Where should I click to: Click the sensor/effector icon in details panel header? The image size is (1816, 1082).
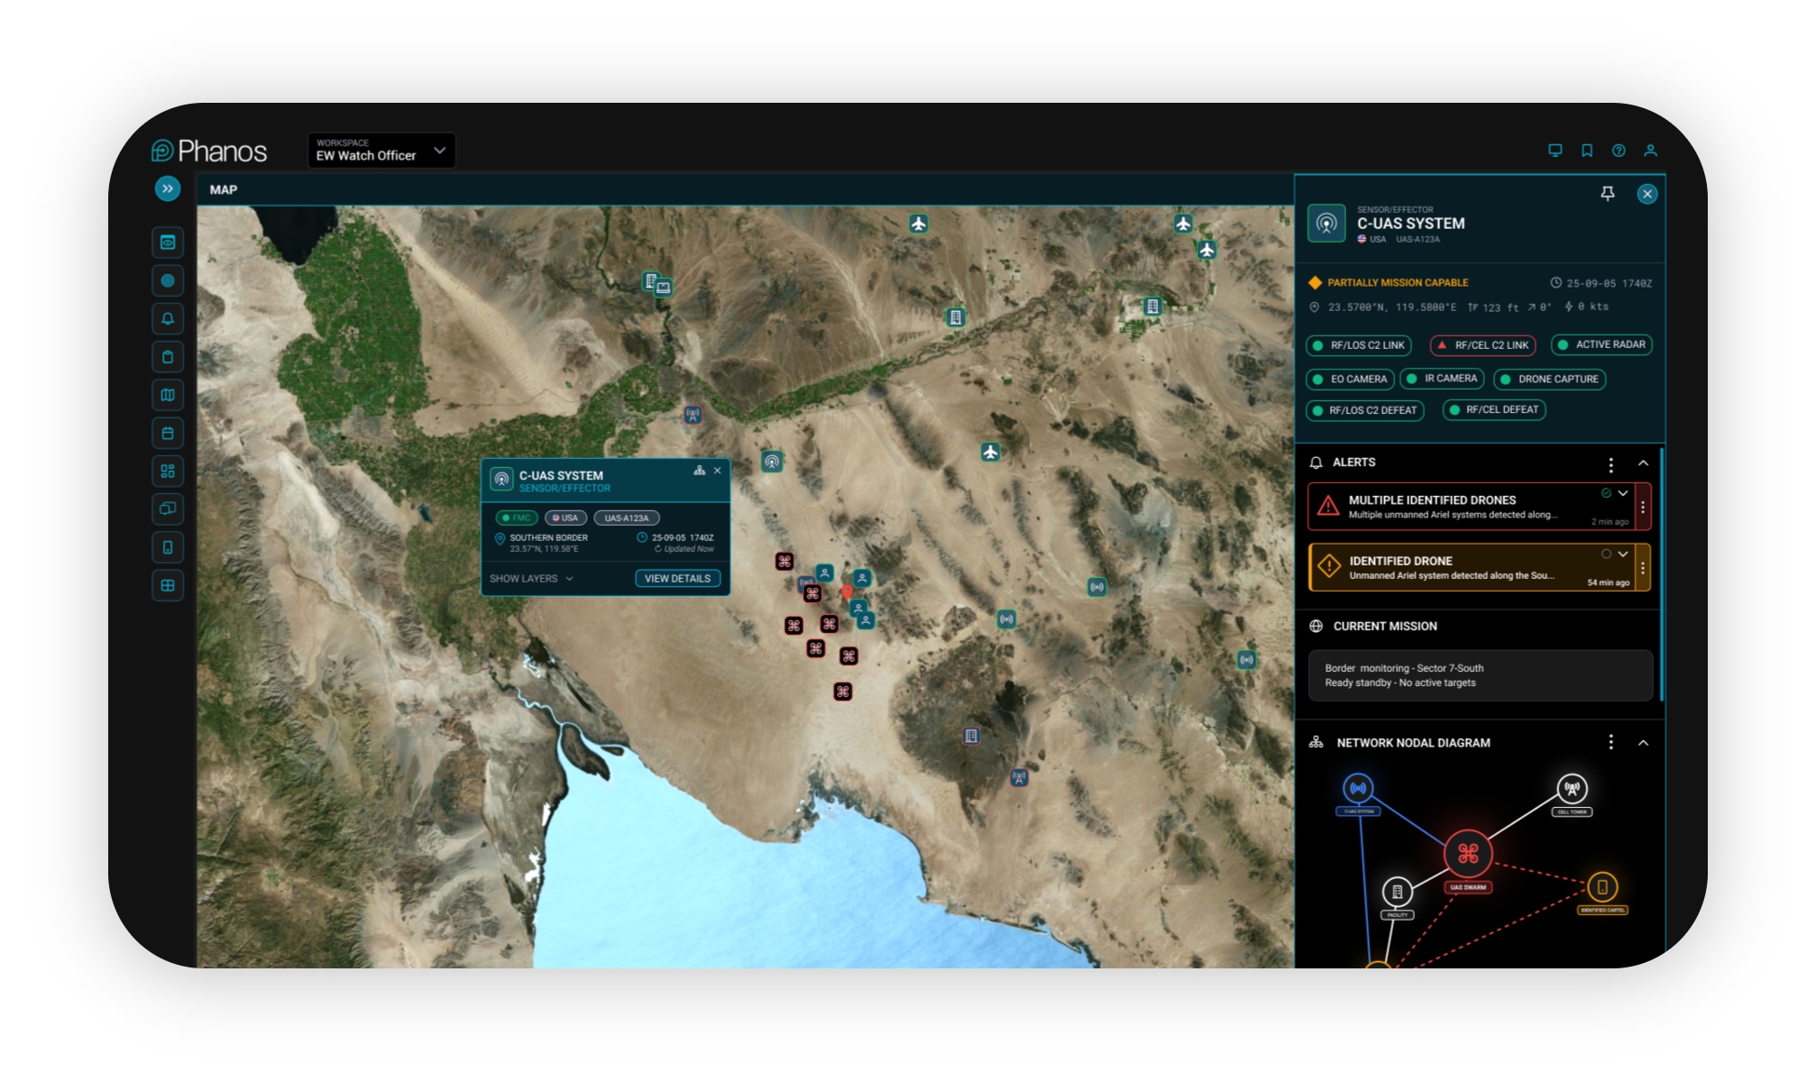click(1326, 224)
